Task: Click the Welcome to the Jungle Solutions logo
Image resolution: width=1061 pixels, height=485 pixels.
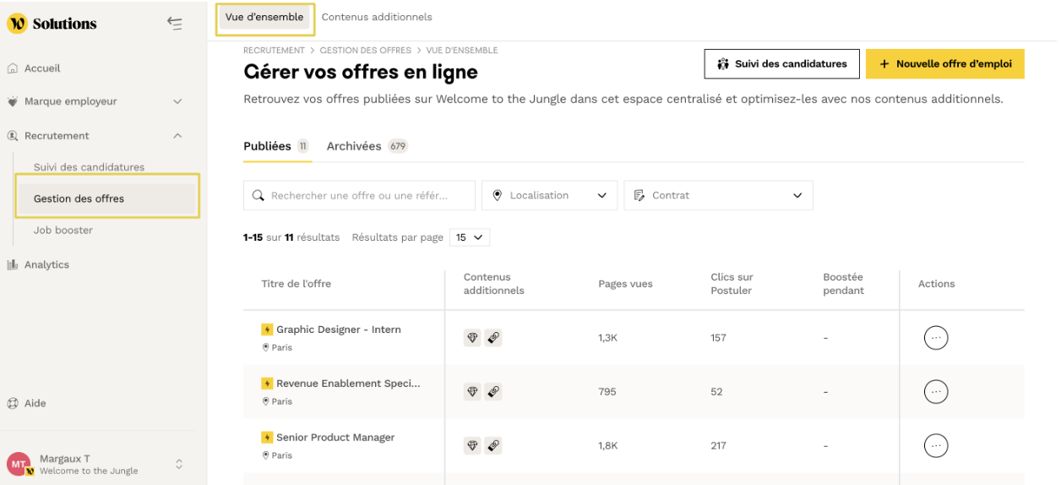Action: click(52, 24)
